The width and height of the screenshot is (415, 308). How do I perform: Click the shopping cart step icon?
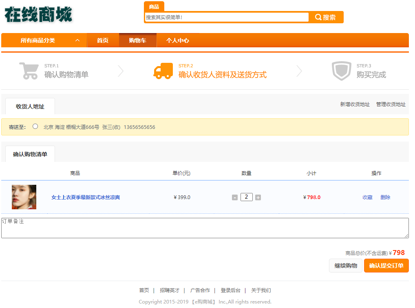click(29, 71)
